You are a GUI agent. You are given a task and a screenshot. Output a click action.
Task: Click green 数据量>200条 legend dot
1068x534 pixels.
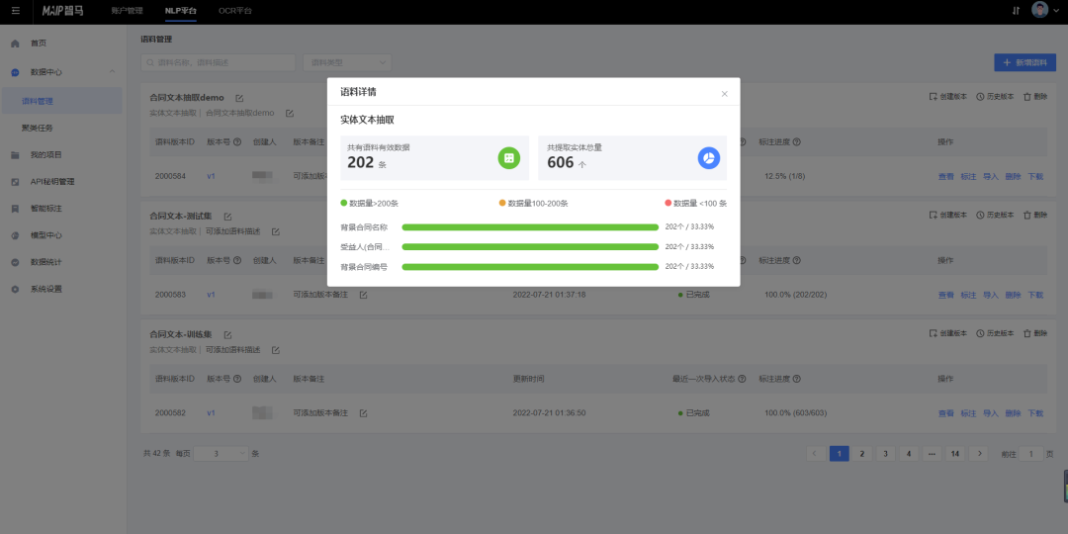pyautogui.click(x=344, y=203)
